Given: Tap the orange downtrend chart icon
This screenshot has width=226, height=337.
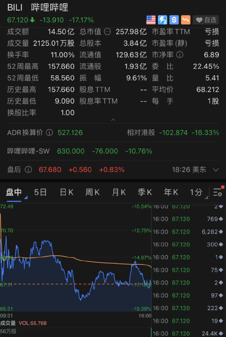Looking at the screenshot, I should 186,20.
